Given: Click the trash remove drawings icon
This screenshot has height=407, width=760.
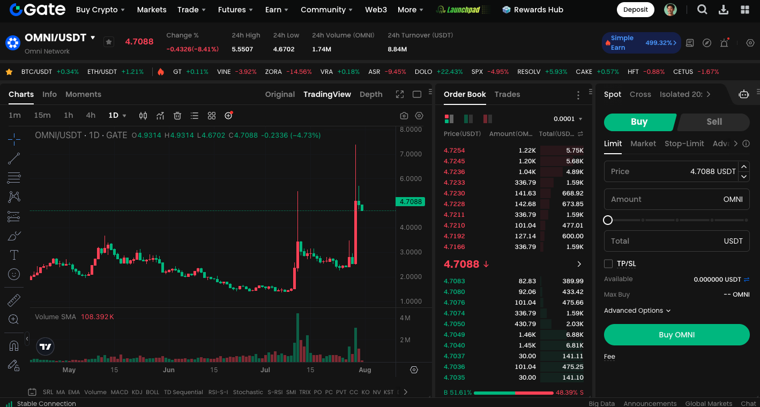Looking at the screenshot, I should 177,116.
